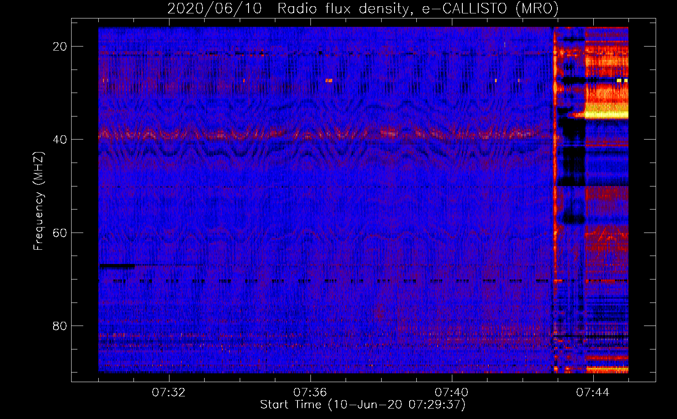Click the 40 MHz frequency tick label

coord(60,140)
